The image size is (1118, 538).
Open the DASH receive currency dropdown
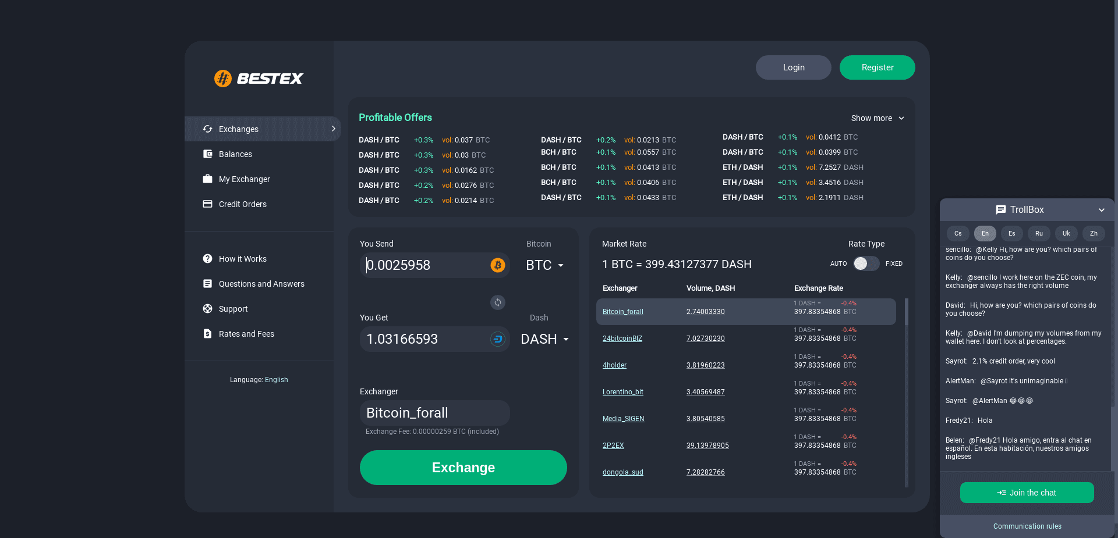pyautogui.click(x=545, y=339)
